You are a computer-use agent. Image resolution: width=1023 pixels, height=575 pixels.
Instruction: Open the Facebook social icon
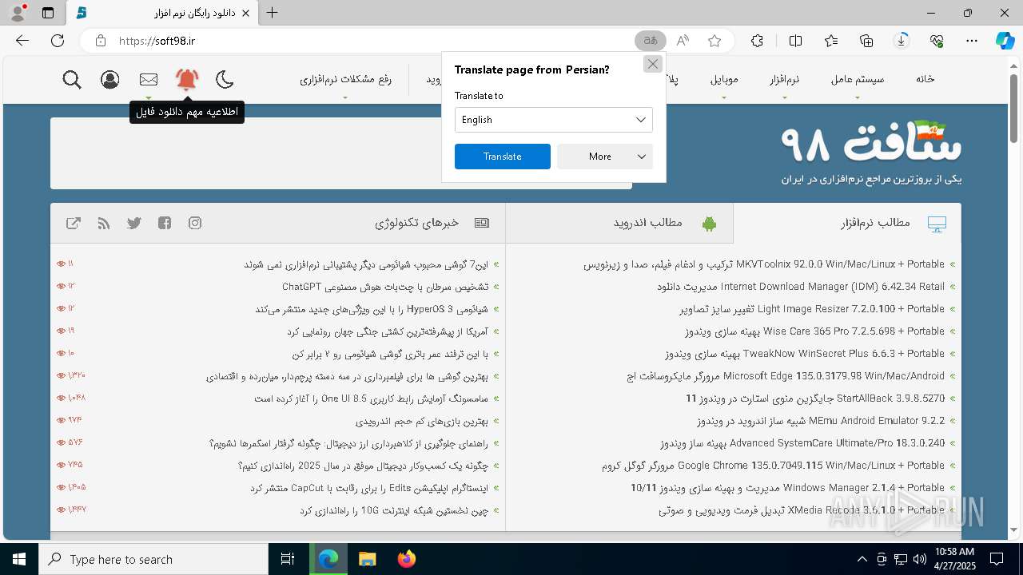(165, 223)
